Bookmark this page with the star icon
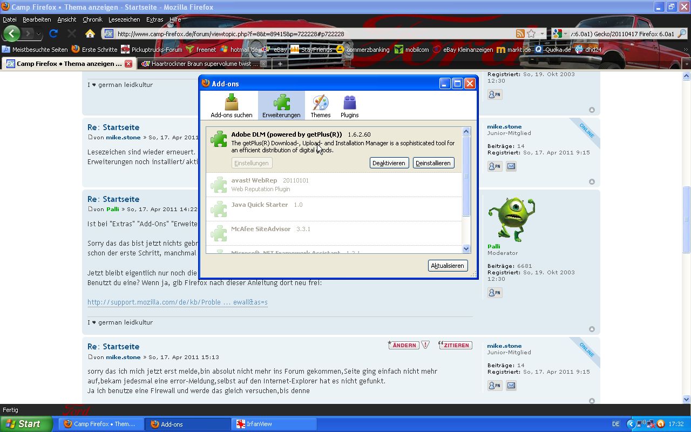 click(531, 33)
